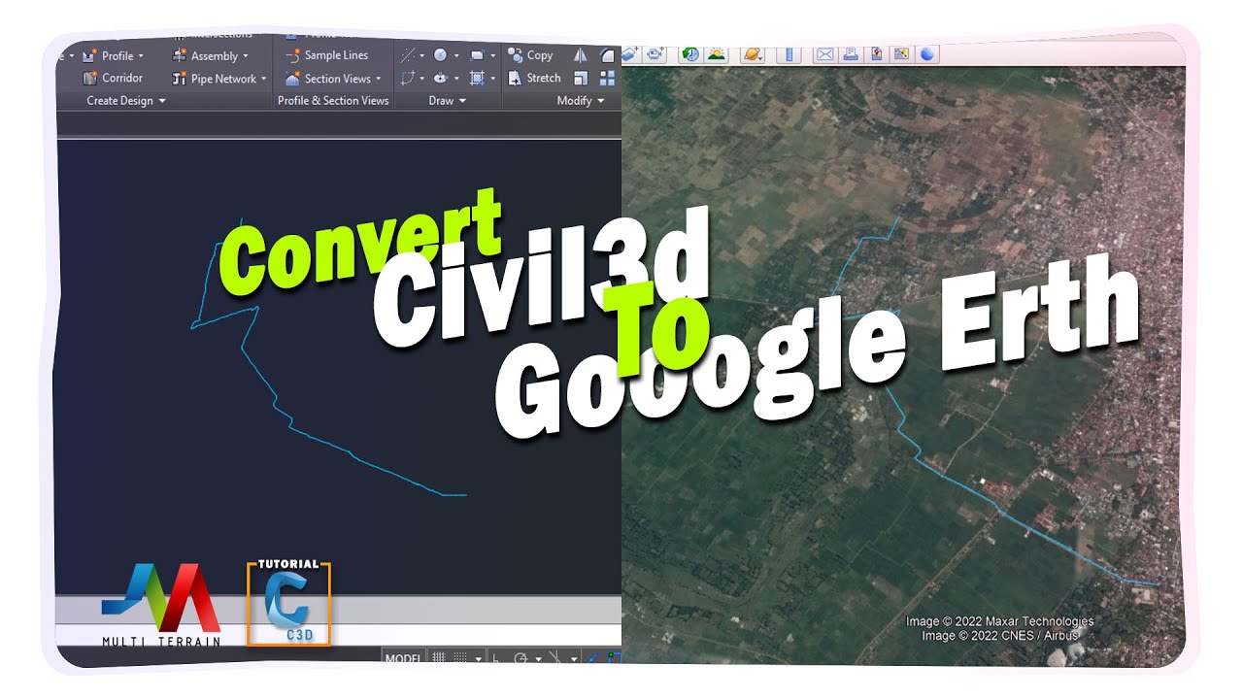Toggle the drawing grid display in status bar
This screenshot has width=1243, height=699.
[439, 657]
